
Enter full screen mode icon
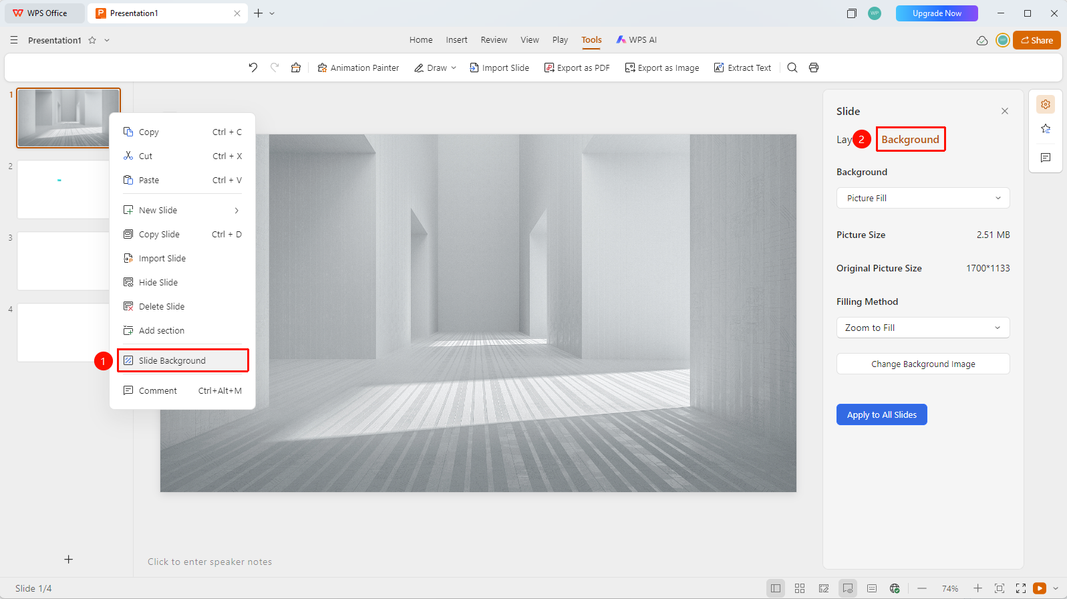[1021, 588]
